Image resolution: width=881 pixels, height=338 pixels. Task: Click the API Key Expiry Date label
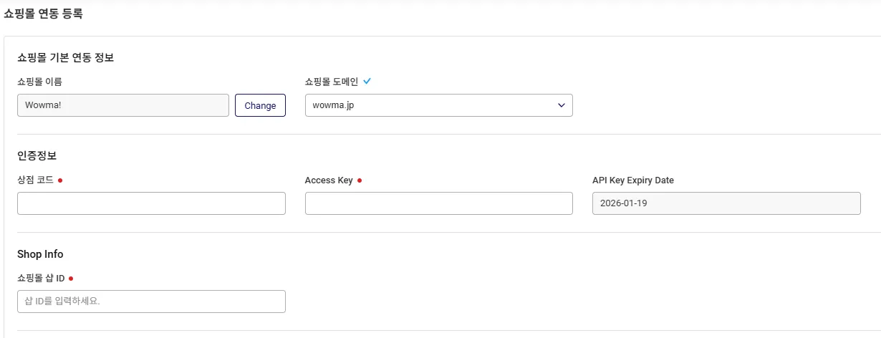[x=632, y=180]
